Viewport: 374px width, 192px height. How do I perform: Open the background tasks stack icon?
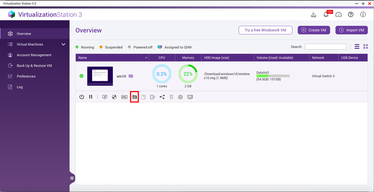(x=314, y=15)
